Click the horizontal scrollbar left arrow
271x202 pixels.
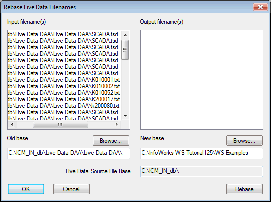[12, 124]
